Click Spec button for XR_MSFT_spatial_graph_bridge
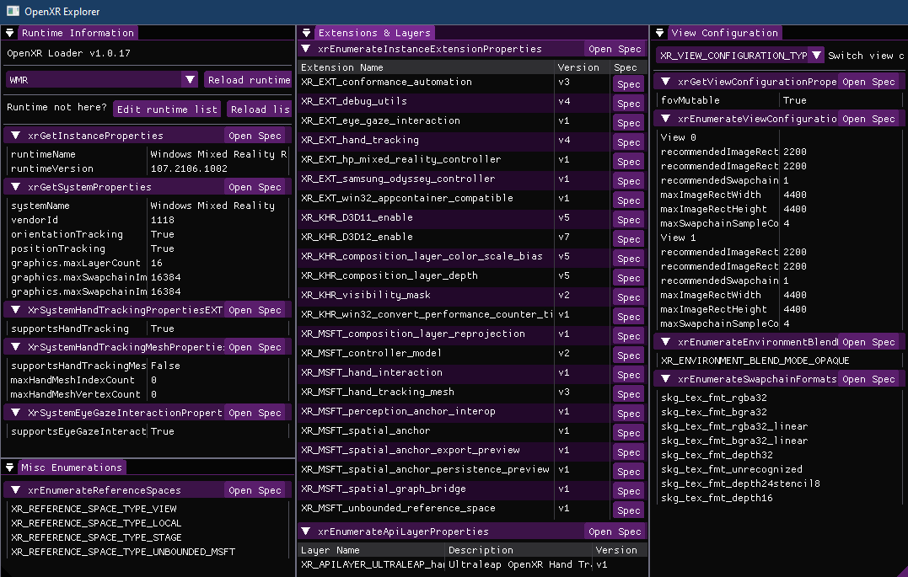The width and height of the screenshot is (908, 577). tap(628, 491)
